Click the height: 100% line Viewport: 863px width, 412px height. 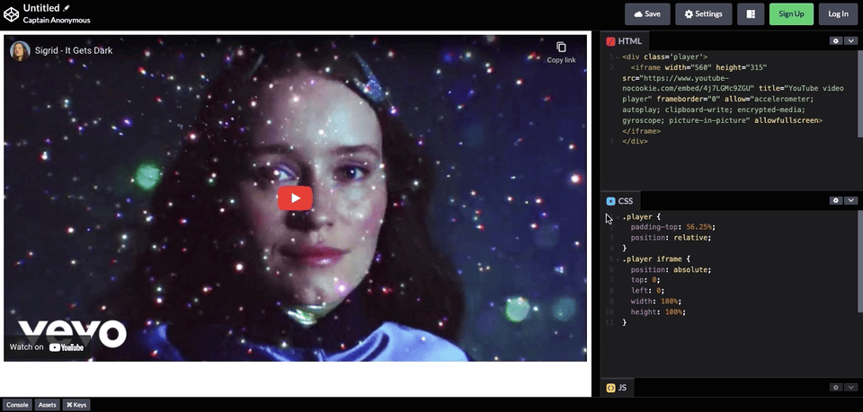tap(658, 312)
